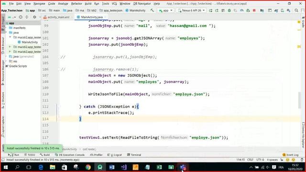306x172 pixels.
Task: Open the File menu
Action: coord(11,3)
